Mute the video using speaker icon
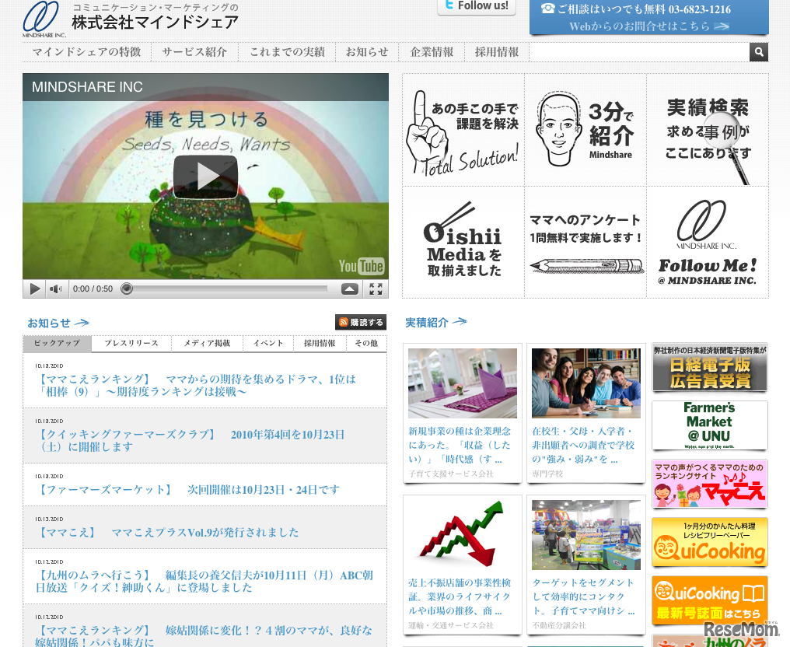This screenshot has height=647, width=790. click(x=55, y=289)
